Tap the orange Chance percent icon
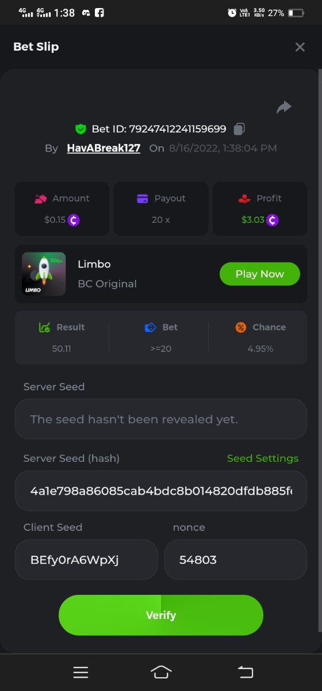322x691 pixels. [241, 327]
